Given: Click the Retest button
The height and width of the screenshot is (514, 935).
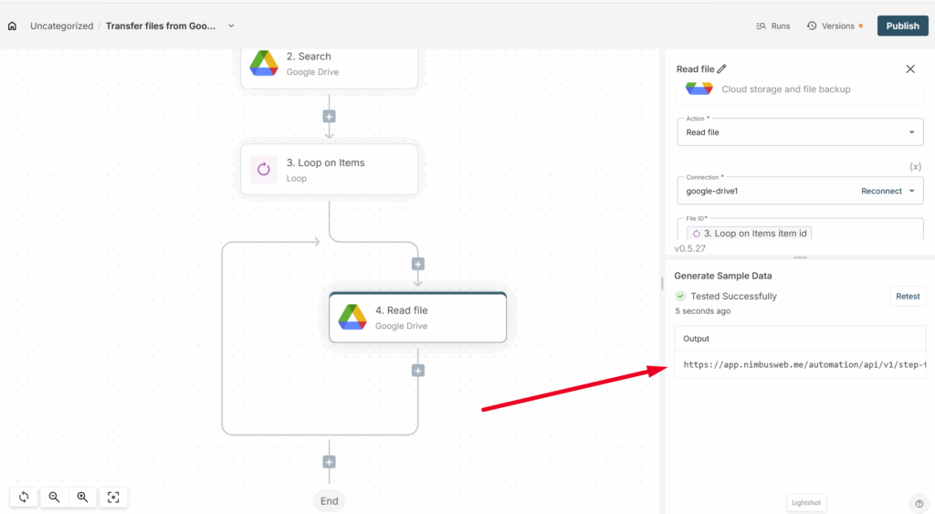Looking at the screenshot, I should [x=908, y=296].
